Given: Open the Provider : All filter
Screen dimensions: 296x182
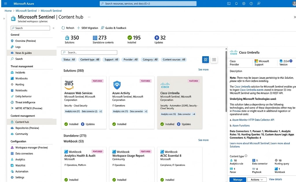Looking at the screenshot, I should [x=130, y=60].
